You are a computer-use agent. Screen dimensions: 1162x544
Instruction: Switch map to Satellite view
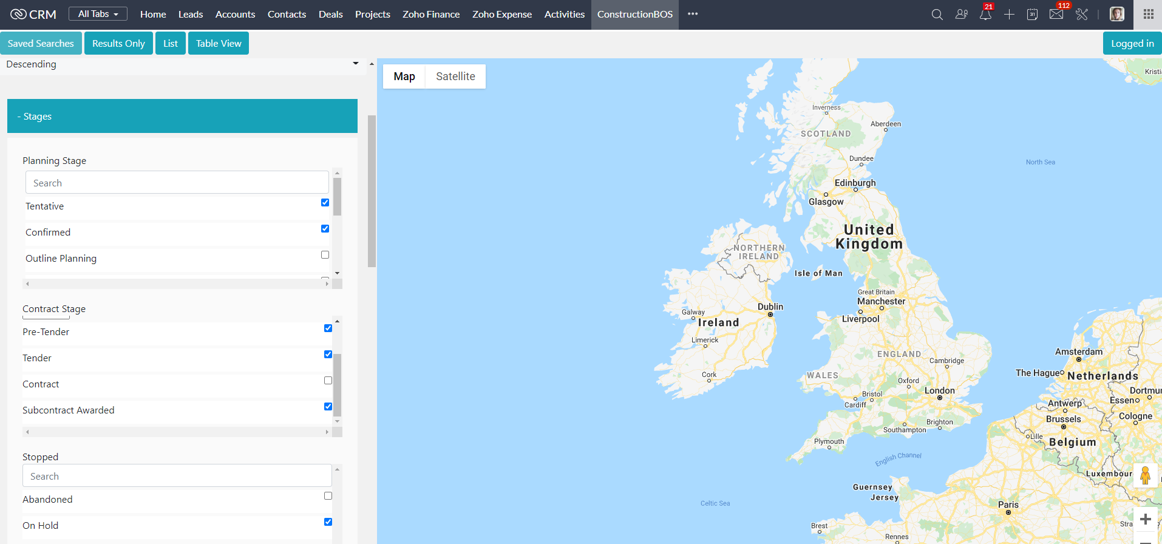[455, 76]
